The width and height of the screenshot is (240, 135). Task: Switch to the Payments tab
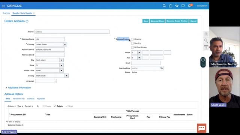coord(41,99)
